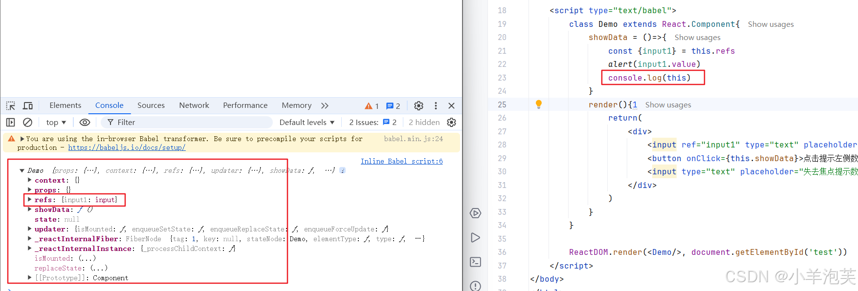The image size is (858, 291).
Task: Expand the props property
Action: point(30,190)
